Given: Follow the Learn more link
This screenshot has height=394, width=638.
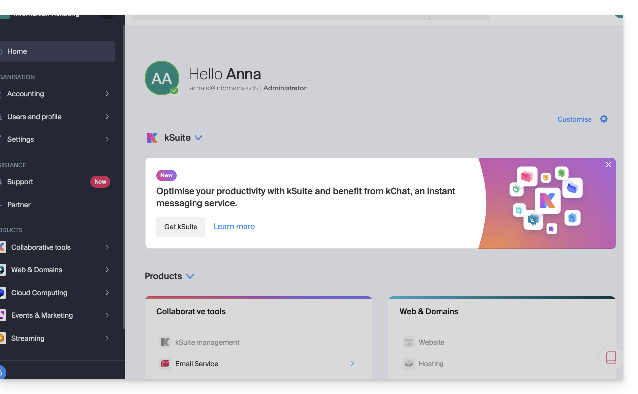Looking at the screenshot, I should (234, 227).
